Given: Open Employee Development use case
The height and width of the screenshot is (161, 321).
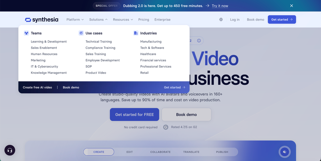Looking at the screenshot, I should (x=103, y=60).
